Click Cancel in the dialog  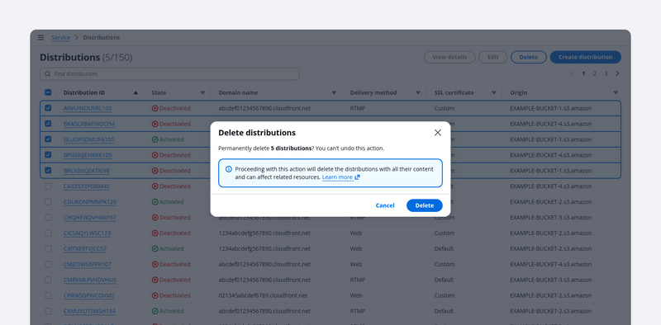click(385, 205)
